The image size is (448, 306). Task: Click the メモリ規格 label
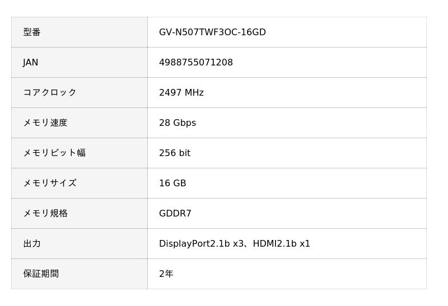coord(45,214)
